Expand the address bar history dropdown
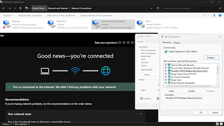The height and width of the screenshot is (126, 224). pyautogui.click(x=151, y=8)
